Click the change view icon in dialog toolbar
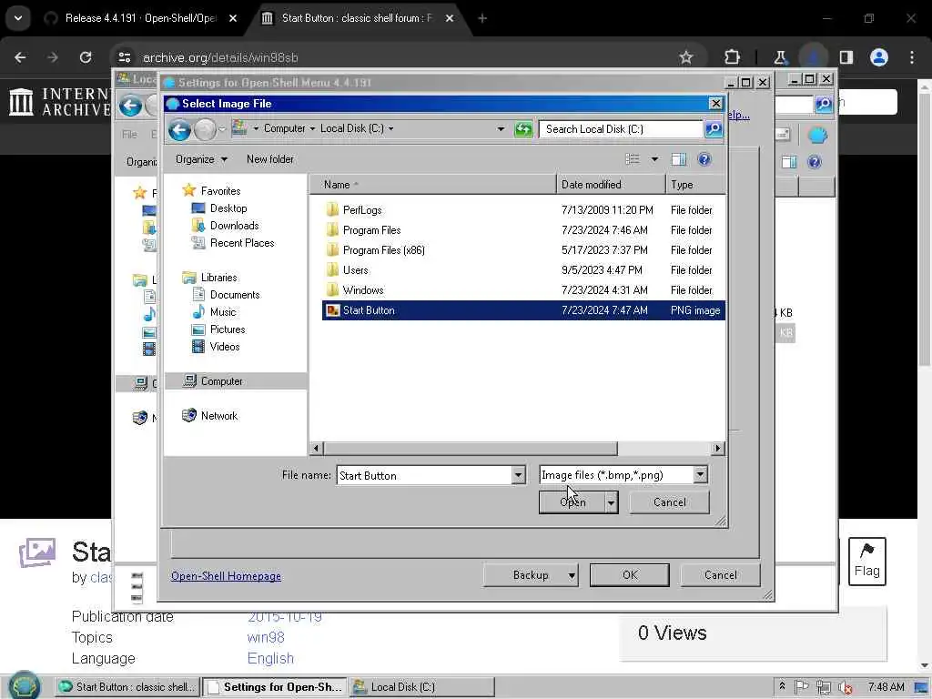This screenshot has height=699, width=932. pos(633,159)
